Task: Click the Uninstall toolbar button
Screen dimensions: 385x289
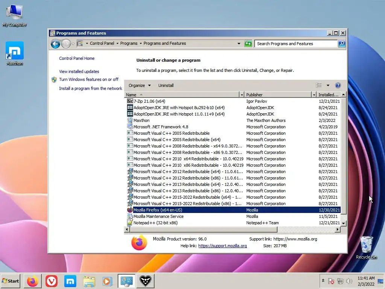Action: tap(166, 85)
